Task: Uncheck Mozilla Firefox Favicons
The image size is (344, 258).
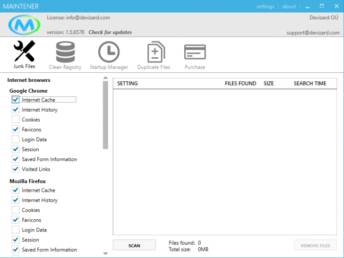Action: pyautogui.click(x=15, y=220)
